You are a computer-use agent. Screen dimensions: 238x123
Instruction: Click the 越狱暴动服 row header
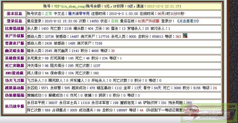click(14, 88)
